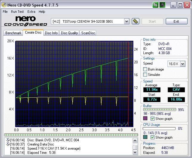This screenshot has width=192, height=158.
Task: Click the Exit button
Action: (177, 21)
